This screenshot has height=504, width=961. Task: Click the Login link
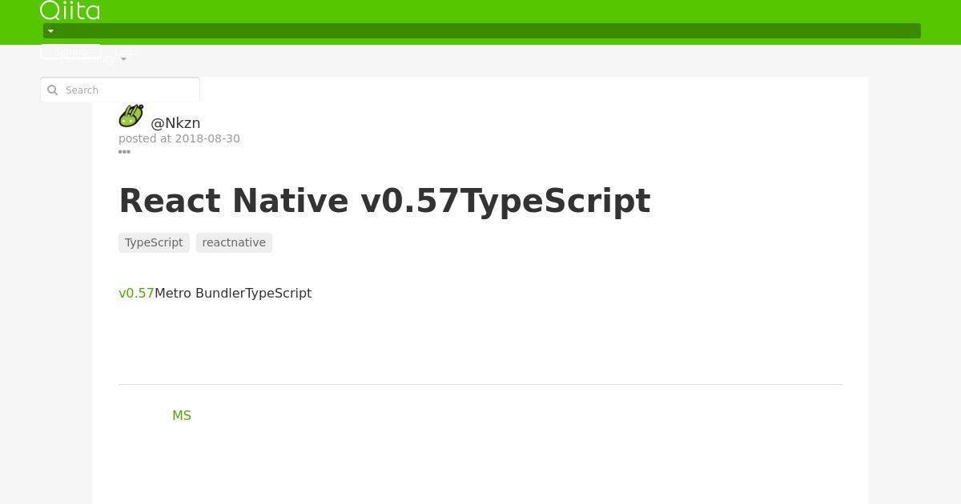tap(127, 51)
